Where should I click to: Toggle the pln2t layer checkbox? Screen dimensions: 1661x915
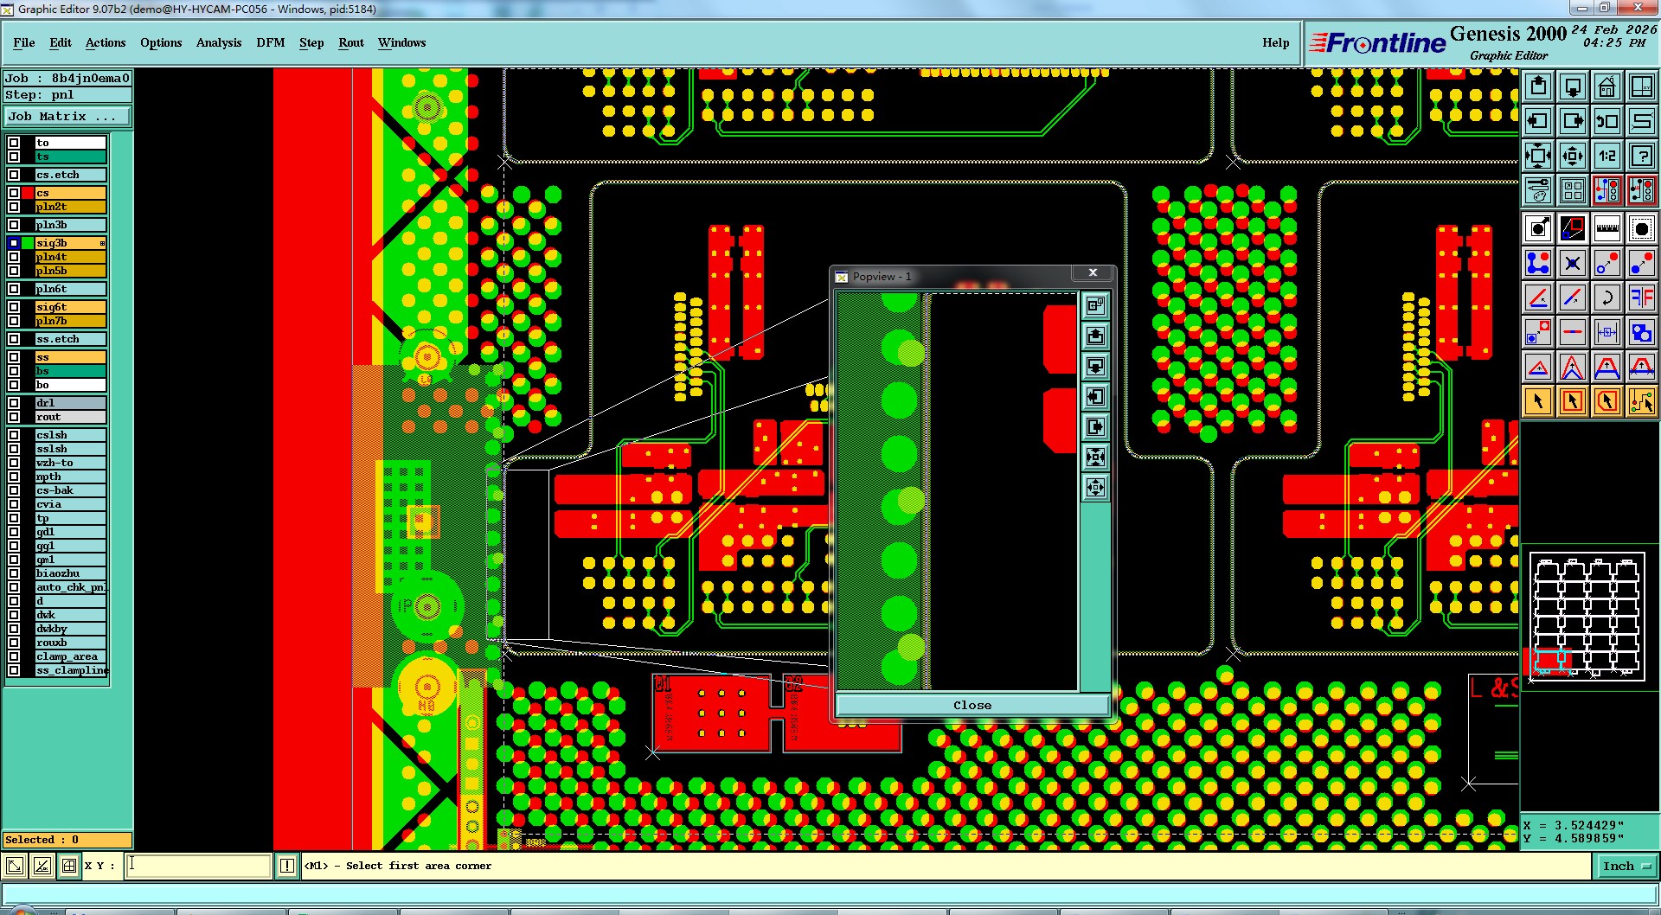click(x=14, y=207)
